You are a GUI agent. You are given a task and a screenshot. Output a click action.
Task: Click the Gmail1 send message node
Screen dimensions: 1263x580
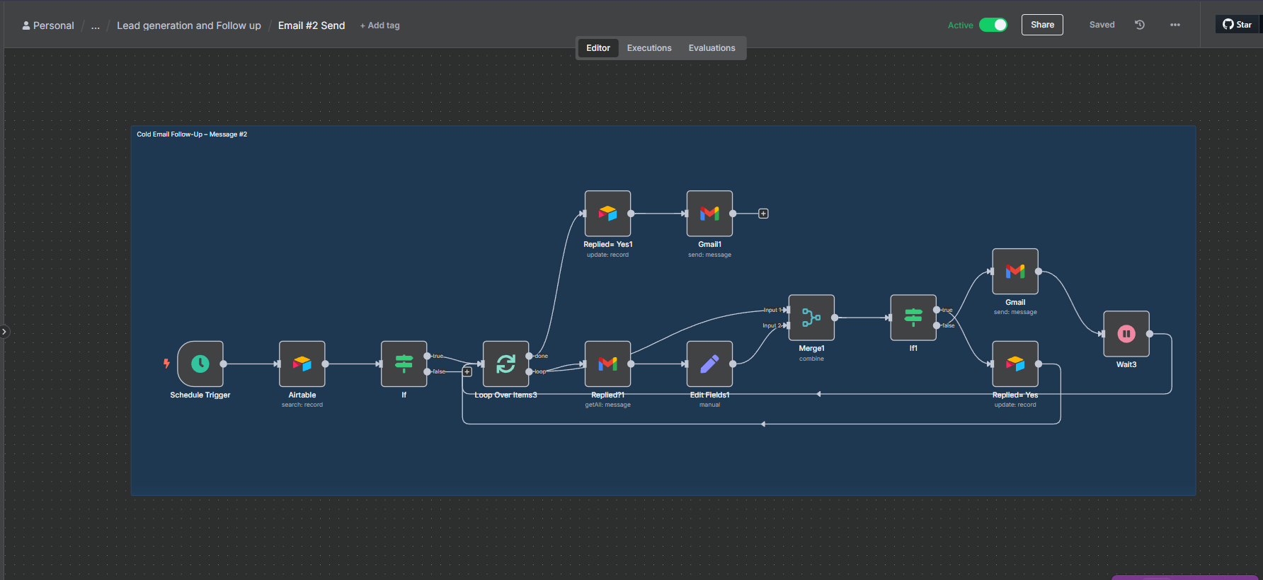click(x=709, y=214)
